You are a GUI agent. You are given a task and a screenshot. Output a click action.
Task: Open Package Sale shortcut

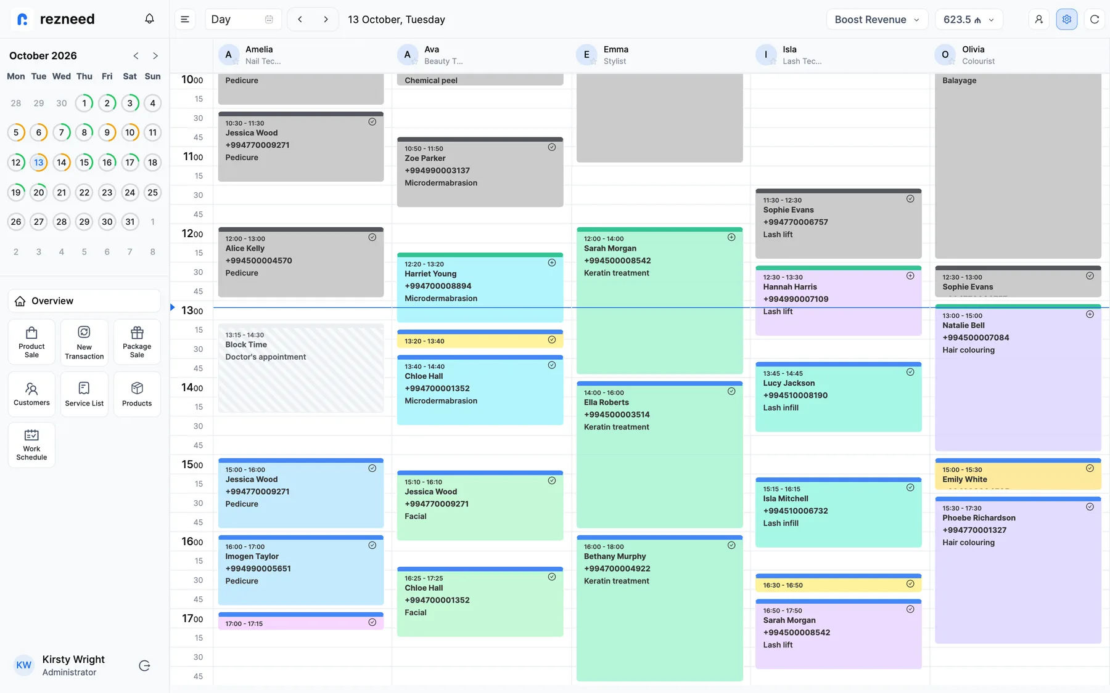point(137,342)
